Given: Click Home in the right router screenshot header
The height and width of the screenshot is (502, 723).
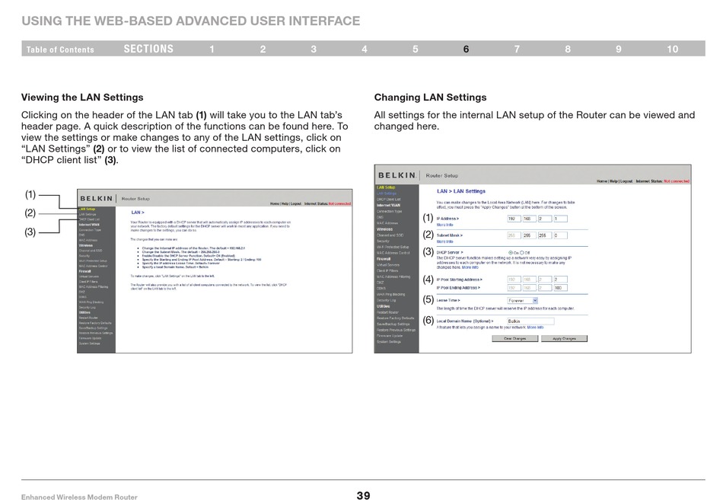Looking at the screenshot, I should tap(602, 181).
